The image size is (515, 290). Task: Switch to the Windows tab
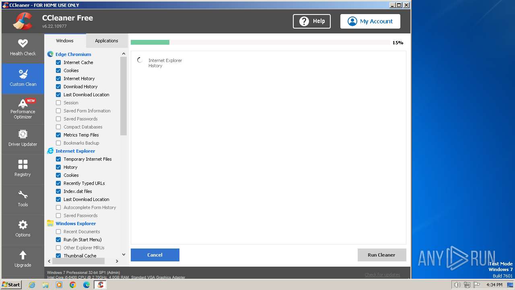(x=65, y=41)
